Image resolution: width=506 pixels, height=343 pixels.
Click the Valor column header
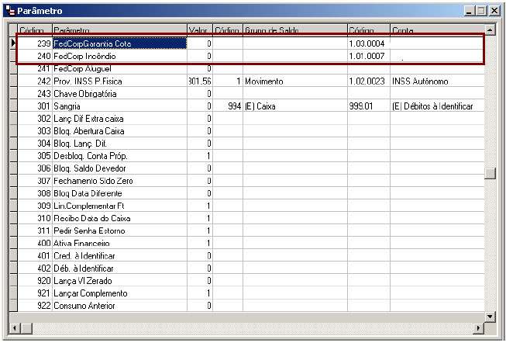point(199,30)
